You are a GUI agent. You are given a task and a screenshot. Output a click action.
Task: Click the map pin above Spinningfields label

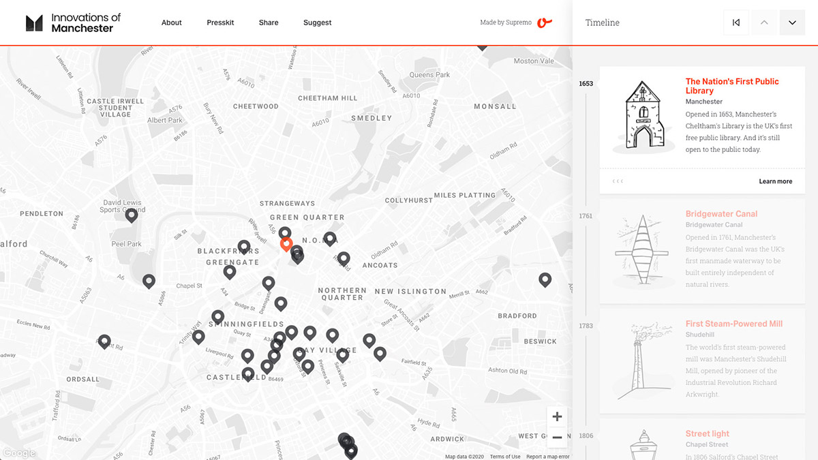click(x=217, y=317)
